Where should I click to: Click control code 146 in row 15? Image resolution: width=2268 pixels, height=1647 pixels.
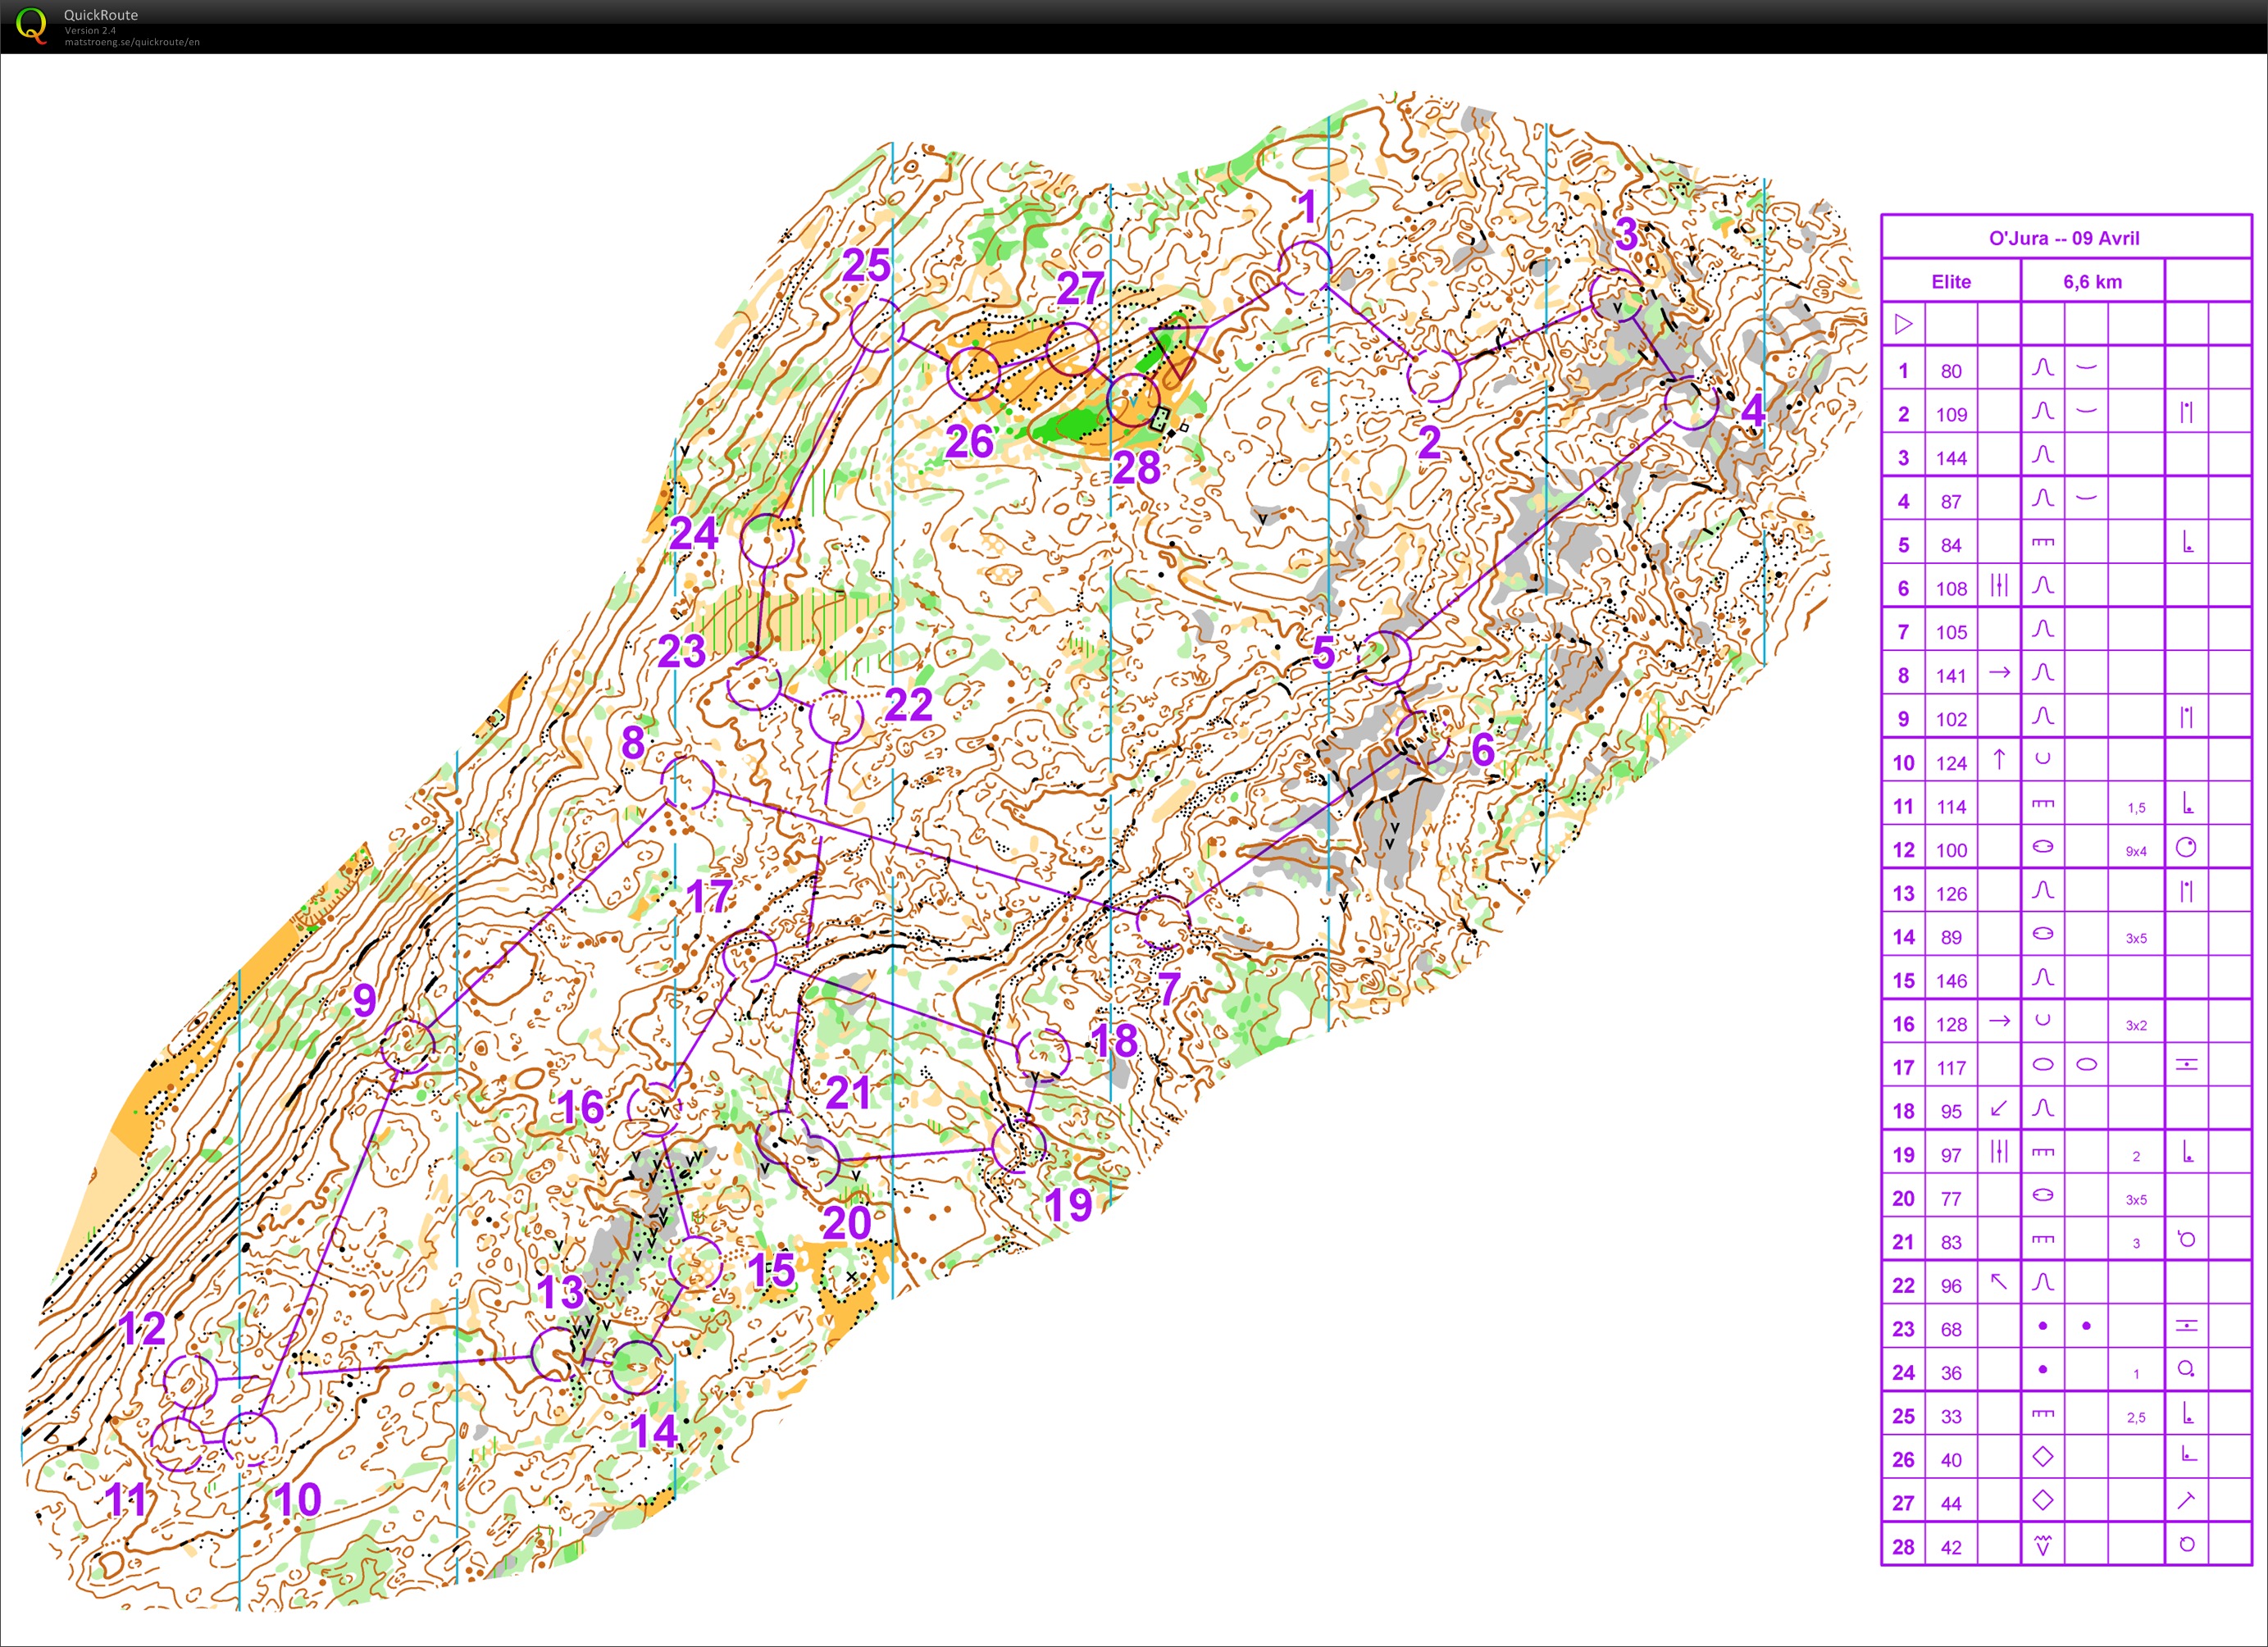coord(1951,981)
